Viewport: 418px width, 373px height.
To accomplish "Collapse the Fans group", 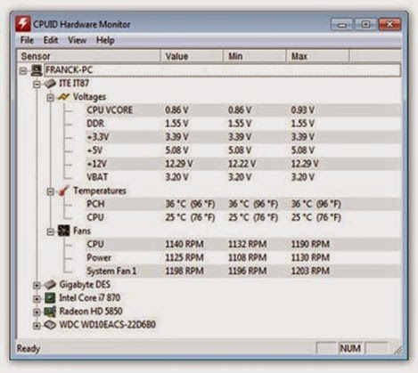I will click(x=51, y=231).
